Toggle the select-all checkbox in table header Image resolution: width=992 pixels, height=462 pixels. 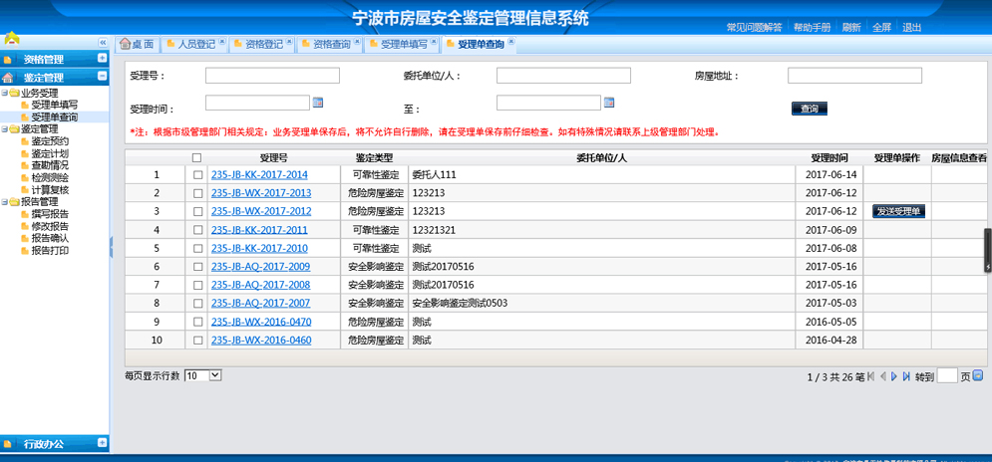(196, 157)
